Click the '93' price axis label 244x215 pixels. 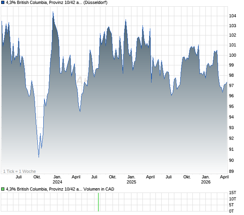pyautogui.click(x=231, y=128)
